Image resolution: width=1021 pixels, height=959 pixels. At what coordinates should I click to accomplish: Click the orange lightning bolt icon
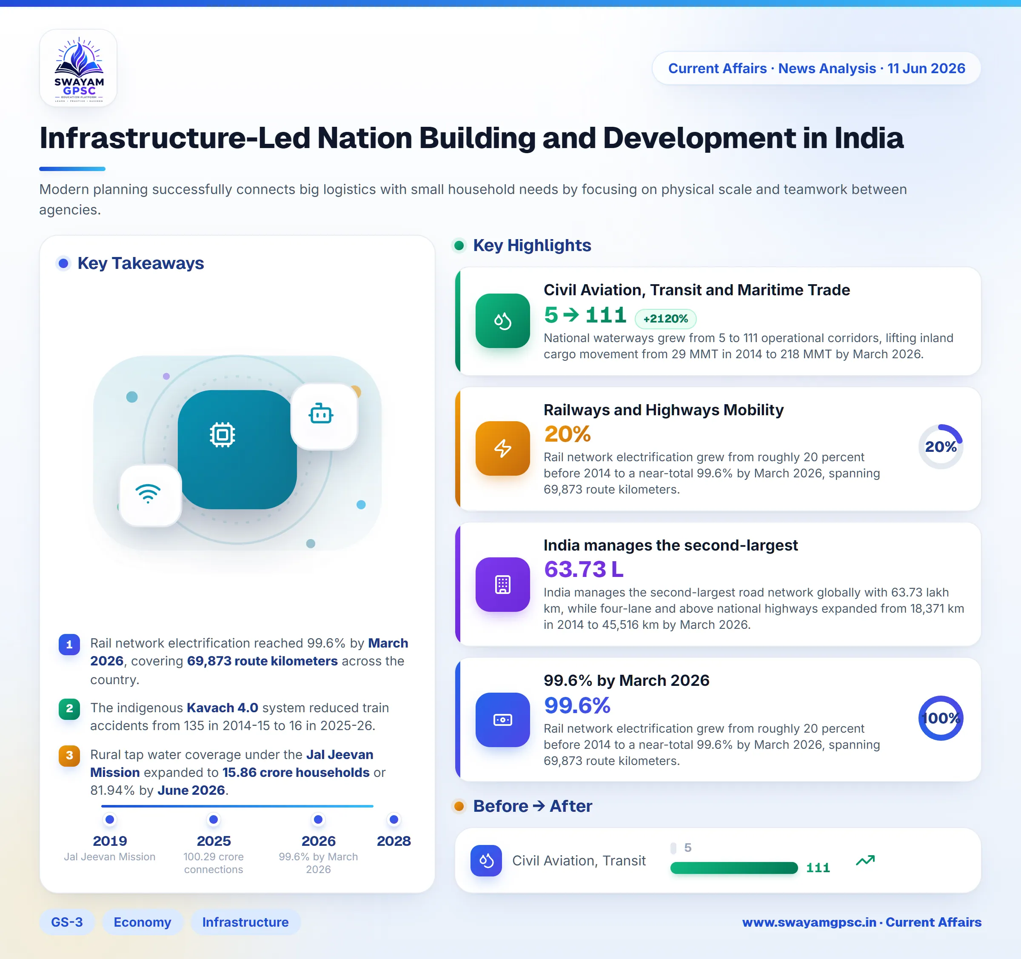502,448
